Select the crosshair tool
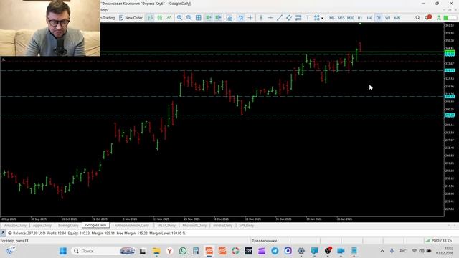The width and height of the screenshot is (459, 258). [x=250, y=18]
